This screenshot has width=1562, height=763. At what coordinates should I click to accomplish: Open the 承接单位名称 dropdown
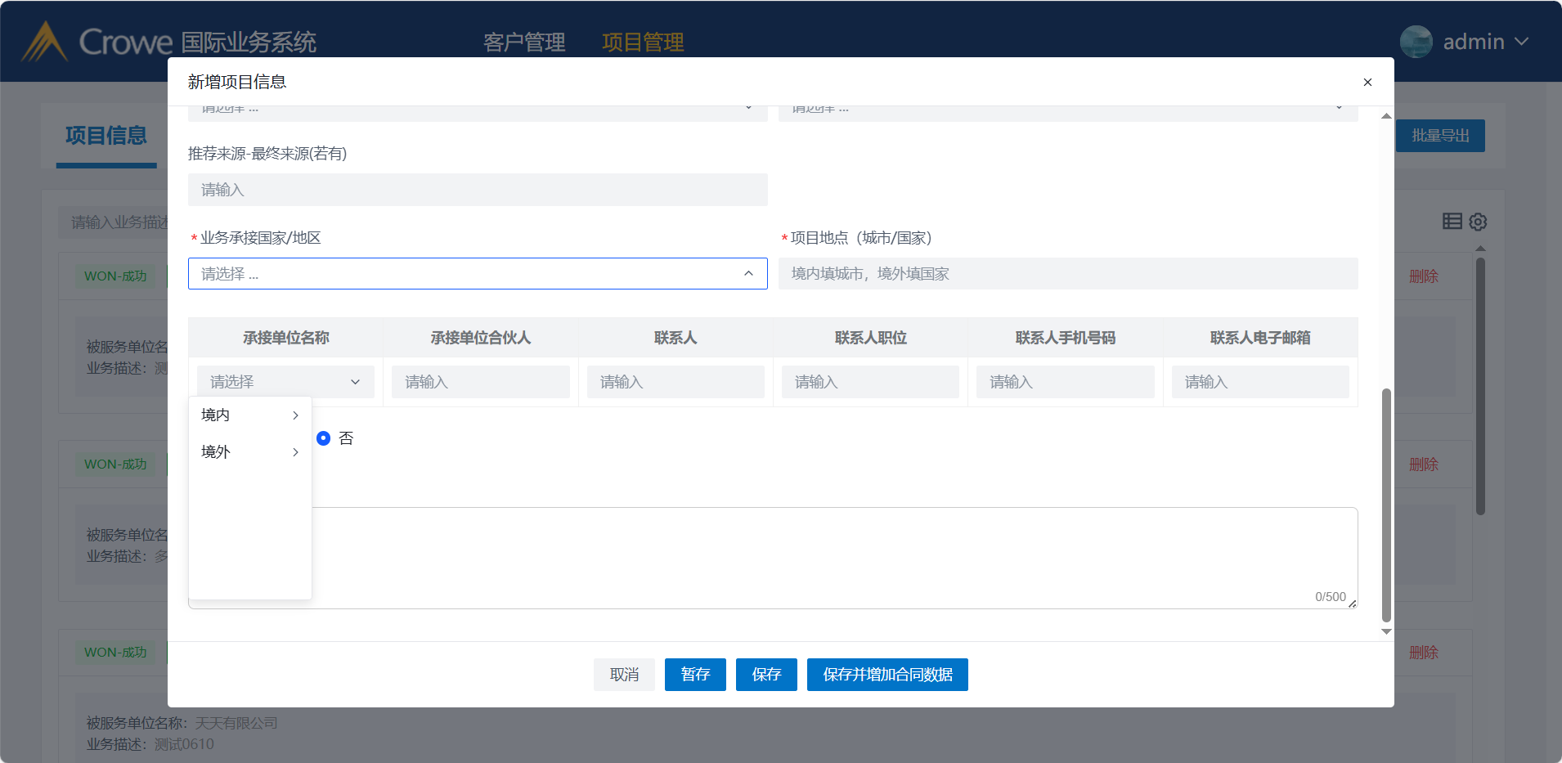tap(285, 382)
